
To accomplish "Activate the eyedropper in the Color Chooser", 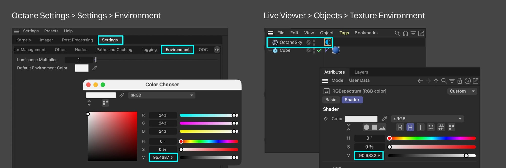I will [122, 95].
